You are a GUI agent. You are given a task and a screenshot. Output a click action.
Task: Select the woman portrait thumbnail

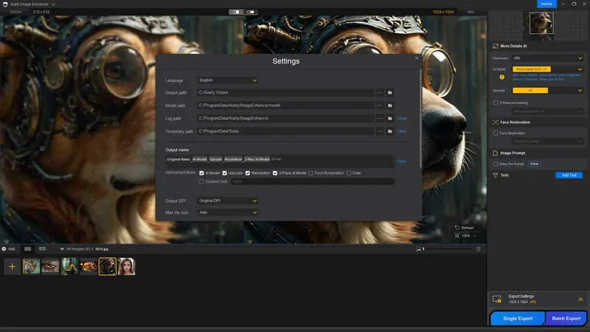click(x=126, y=266)
